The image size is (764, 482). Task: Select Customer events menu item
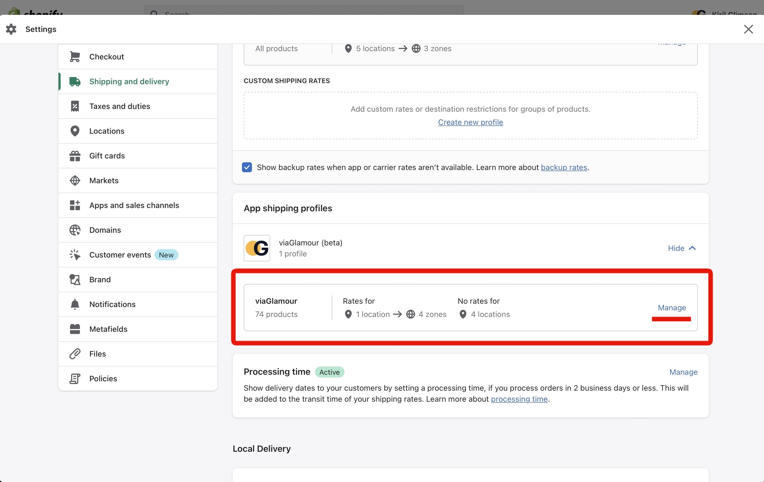(120, 254)
